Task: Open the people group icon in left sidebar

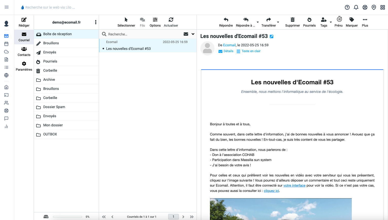Action: coord(6,103)
